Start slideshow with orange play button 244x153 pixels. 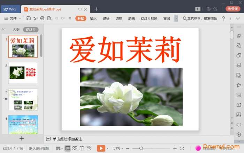(101, 148)
